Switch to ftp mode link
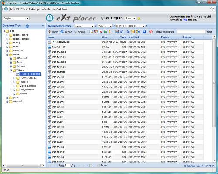The width and height of the screenshot is (218, 174). point(185,20)
